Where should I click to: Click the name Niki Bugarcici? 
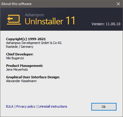(15, 58)
